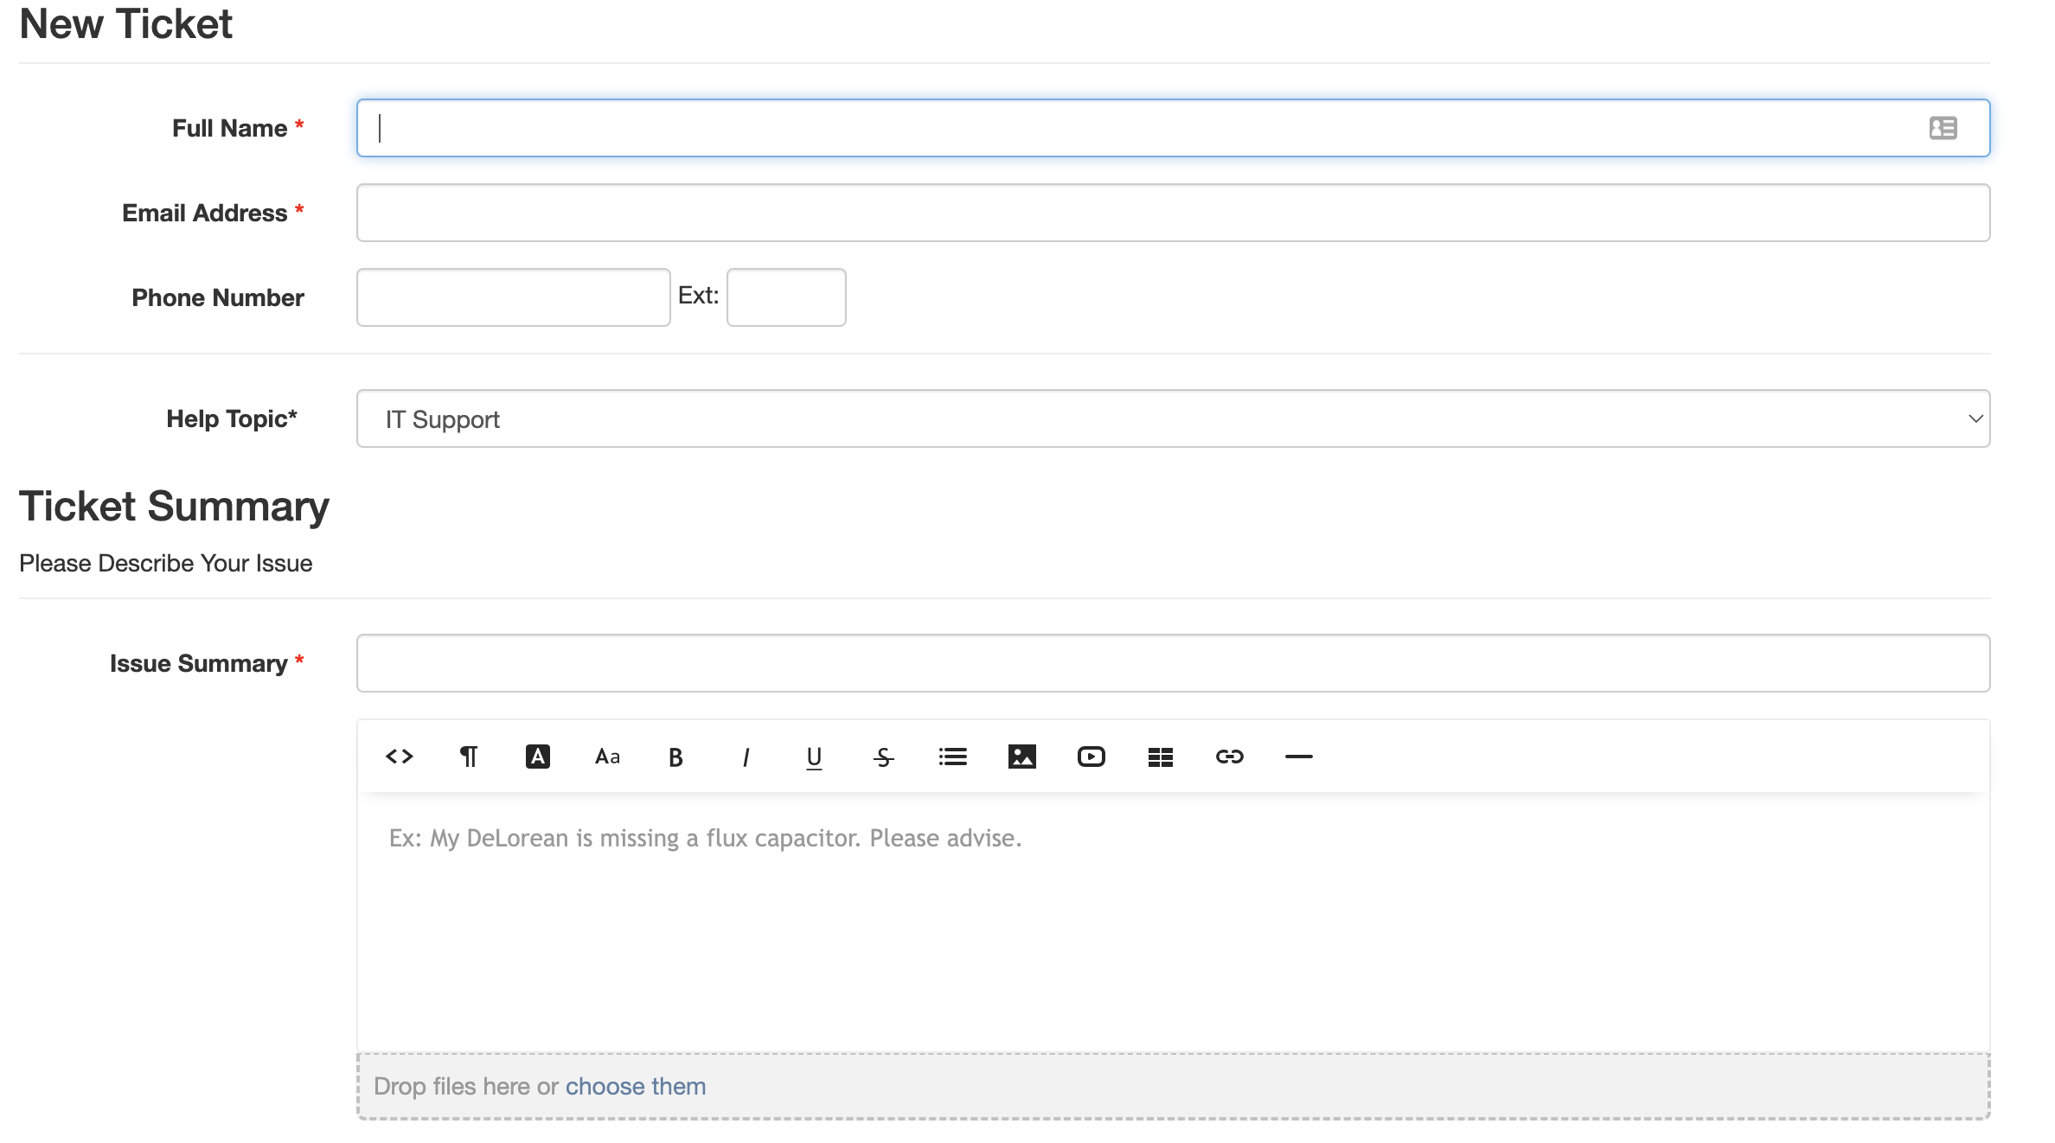Open text color picker in editor toolbar
2055x1143 pixels.
click(x=537, y=757)
